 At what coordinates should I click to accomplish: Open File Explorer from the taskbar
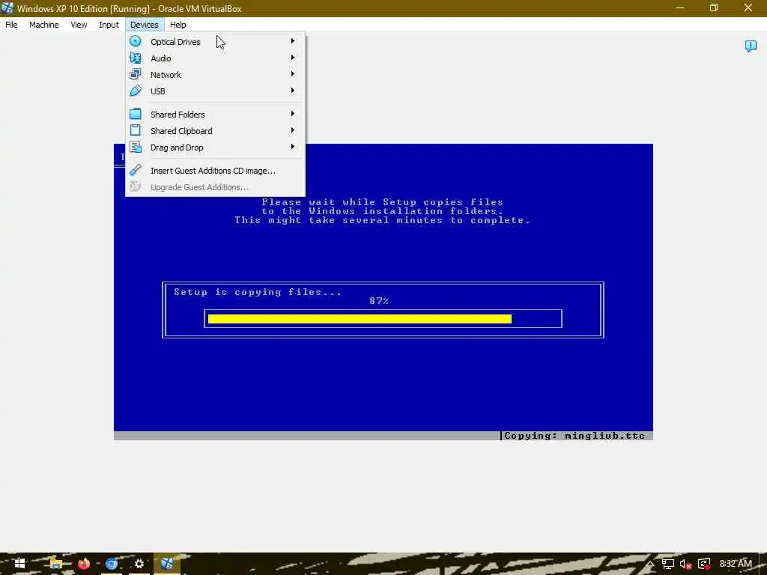coord(55,564)
